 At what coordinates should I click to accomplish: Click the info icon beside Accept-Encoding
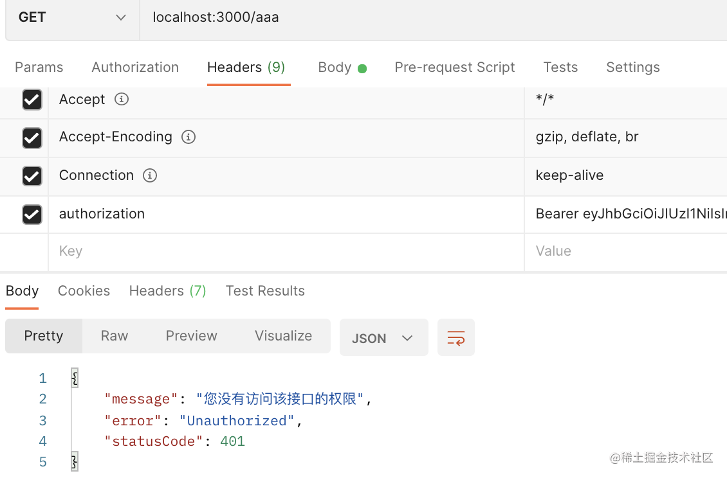coord(189,137)
